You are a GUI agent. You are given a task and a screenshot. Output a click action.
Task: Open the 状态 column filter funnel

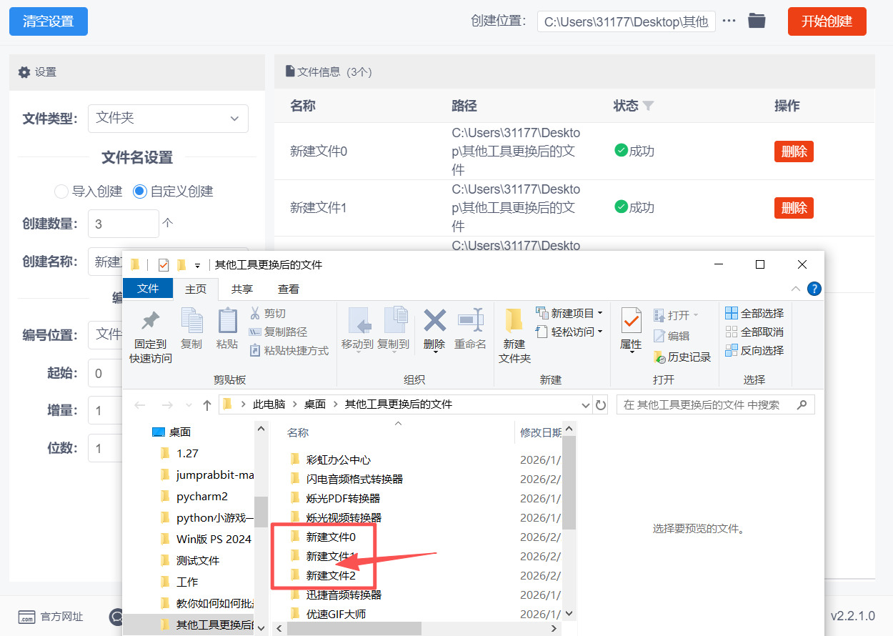[x=649, y=105]
